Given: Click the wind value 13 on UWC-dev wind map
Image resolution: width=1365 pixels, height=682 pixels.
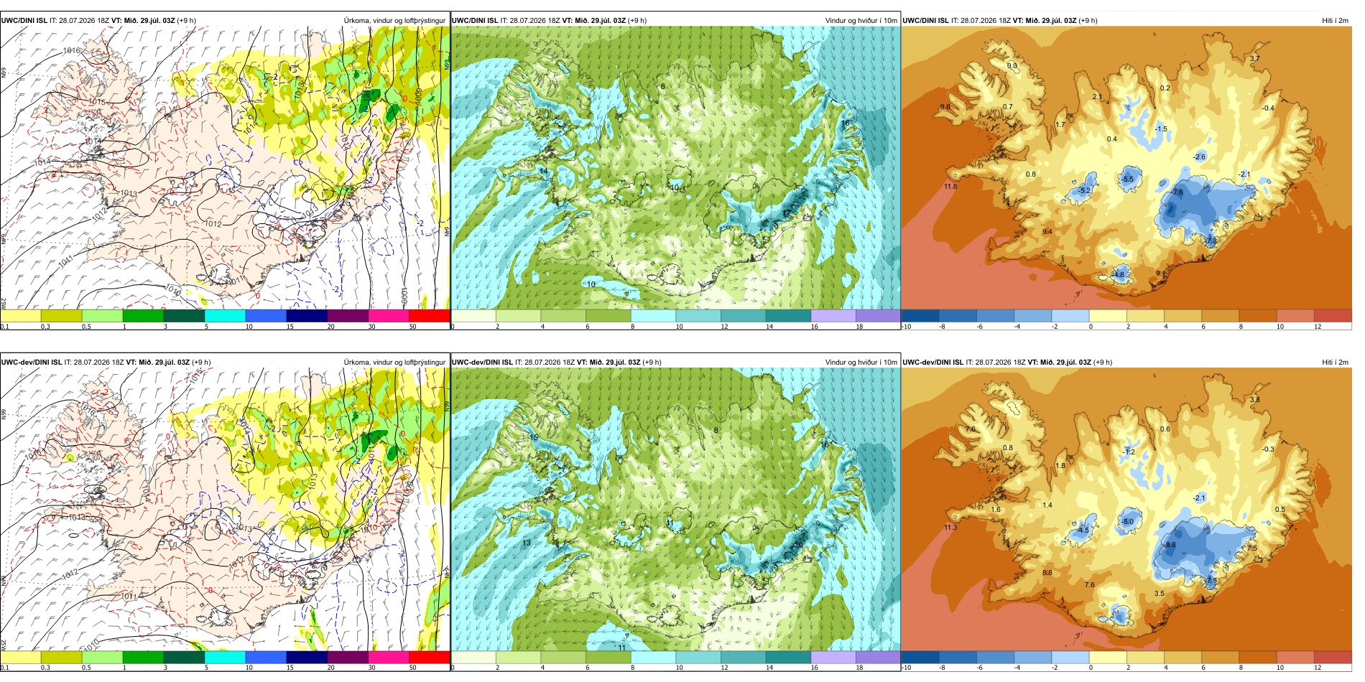Looking at the screenshot, I should point(527,543).
